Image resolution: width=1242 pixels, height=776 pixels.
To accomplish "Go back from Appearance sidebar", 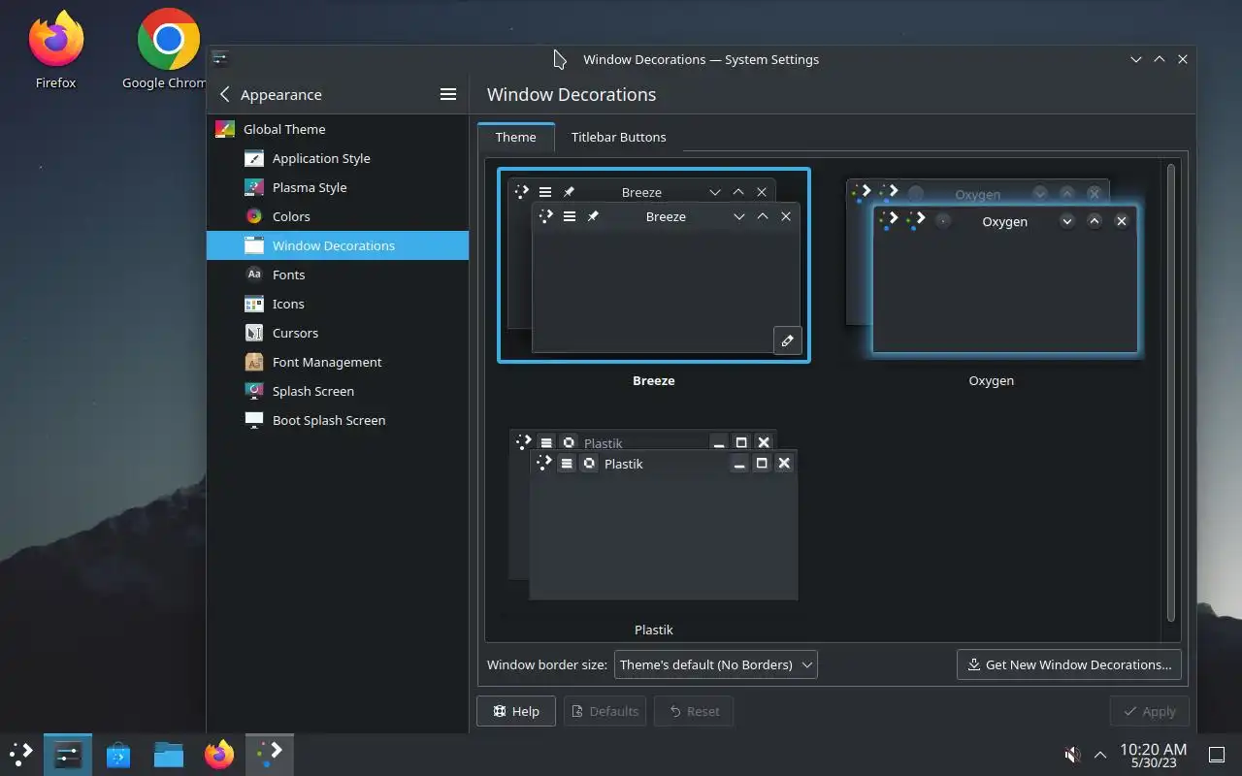I will (225, 94).
